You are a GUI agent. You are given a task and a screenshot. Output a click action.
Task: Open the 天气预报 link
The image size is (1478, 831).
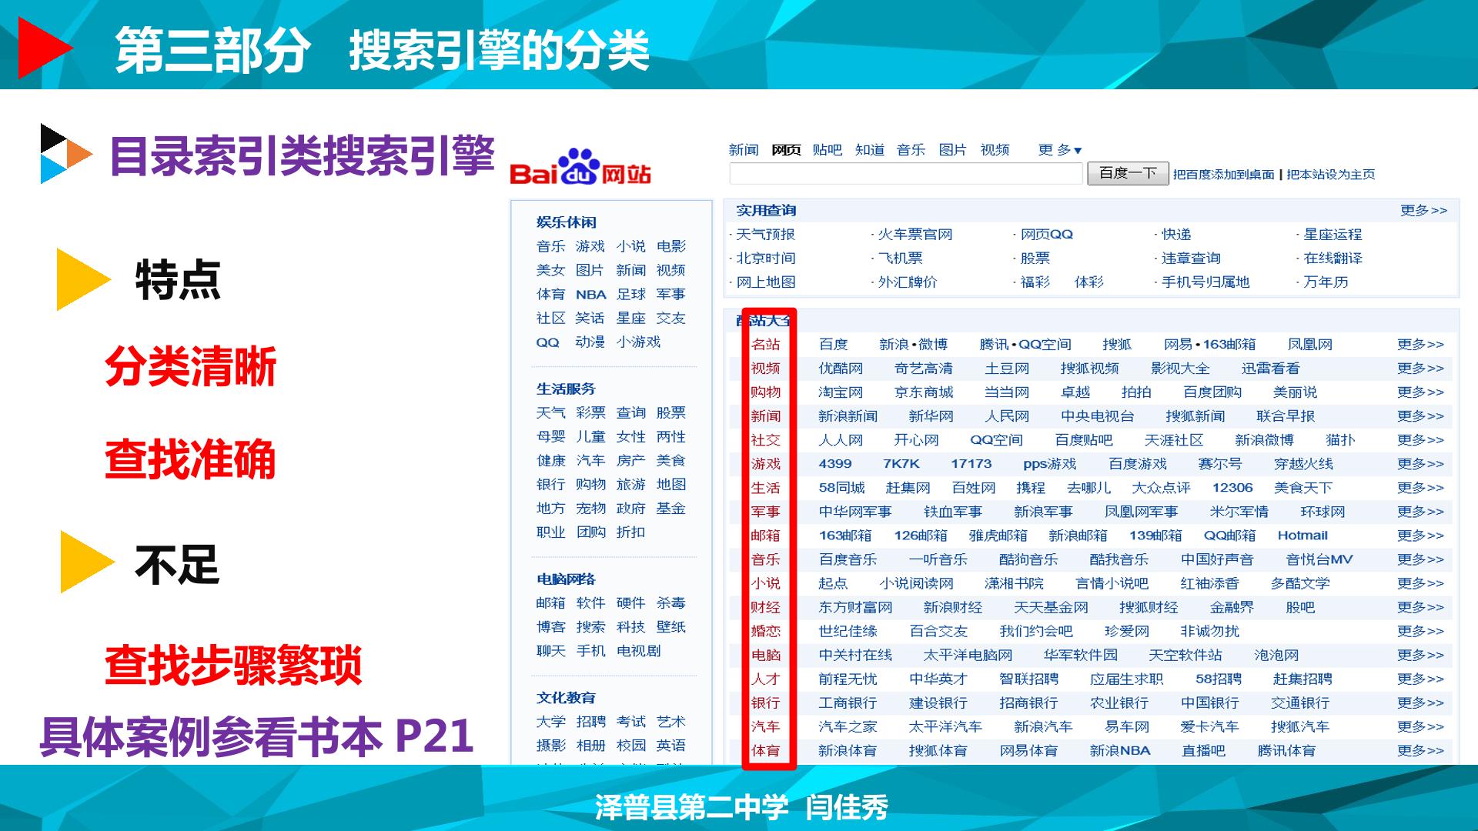click(765, 235)
